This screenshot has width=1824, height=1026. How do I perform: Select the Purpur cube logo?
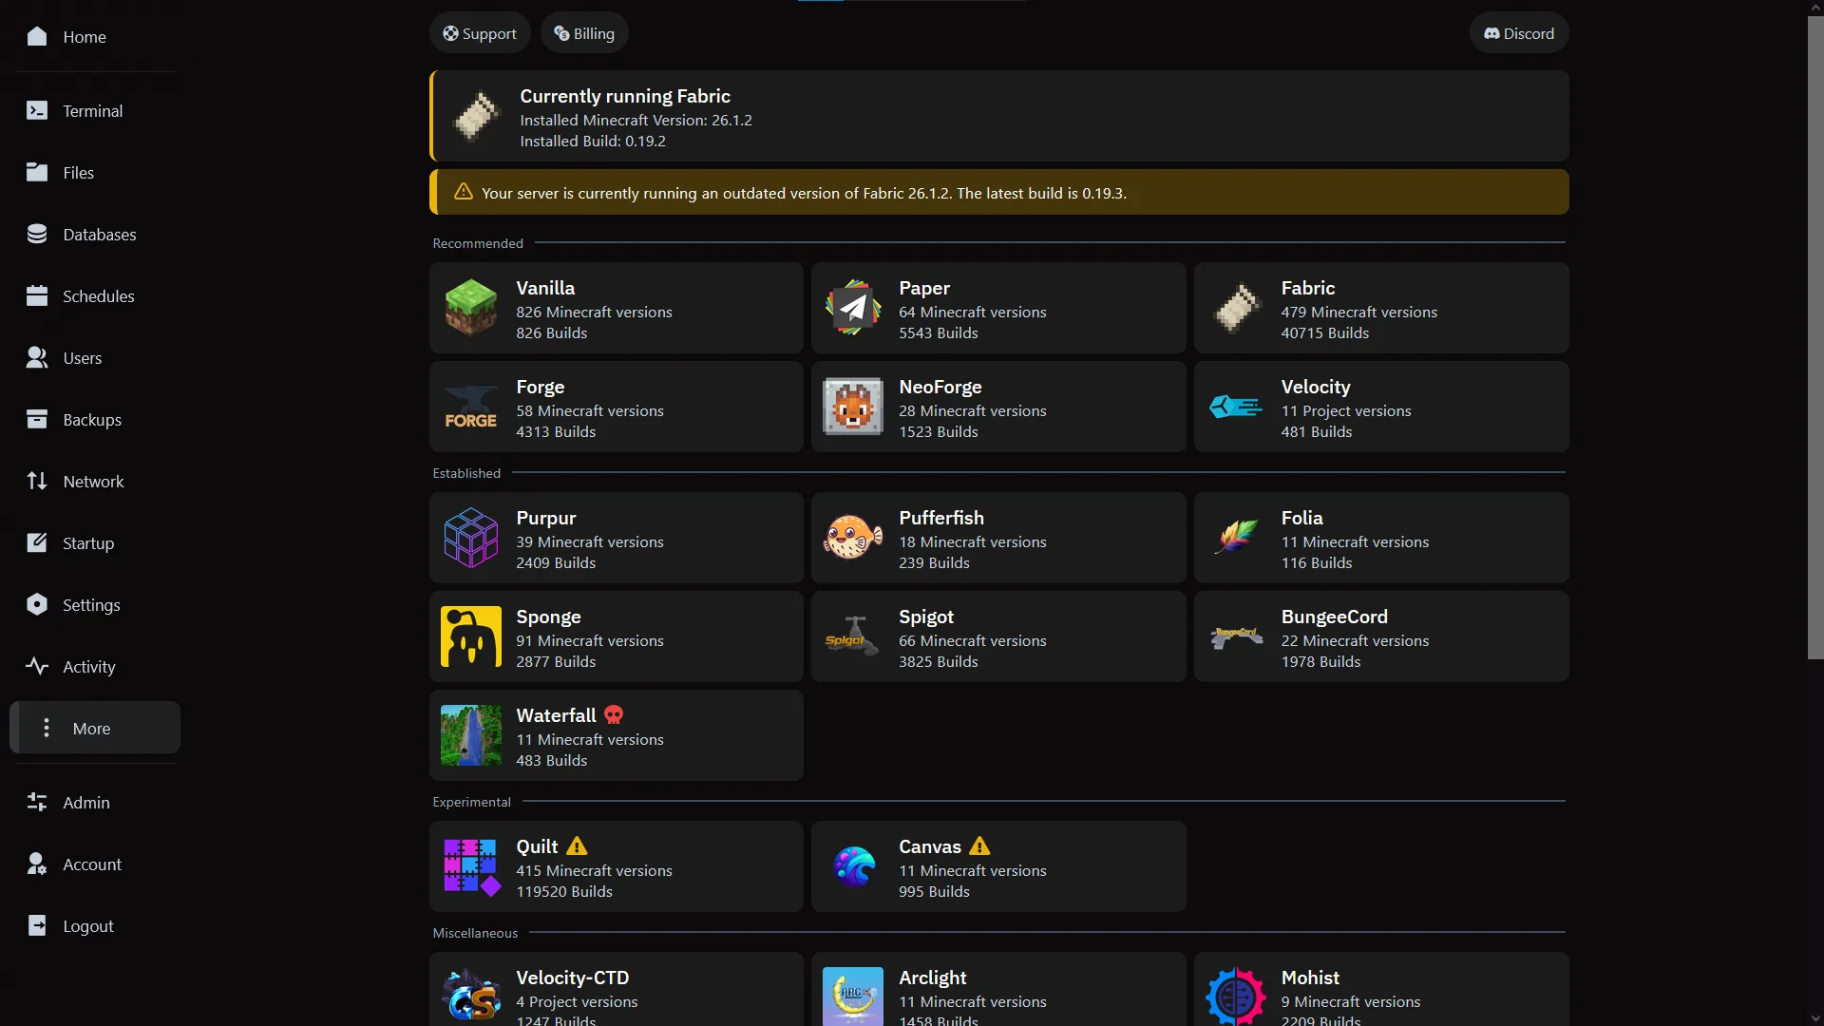pos(471,538)
